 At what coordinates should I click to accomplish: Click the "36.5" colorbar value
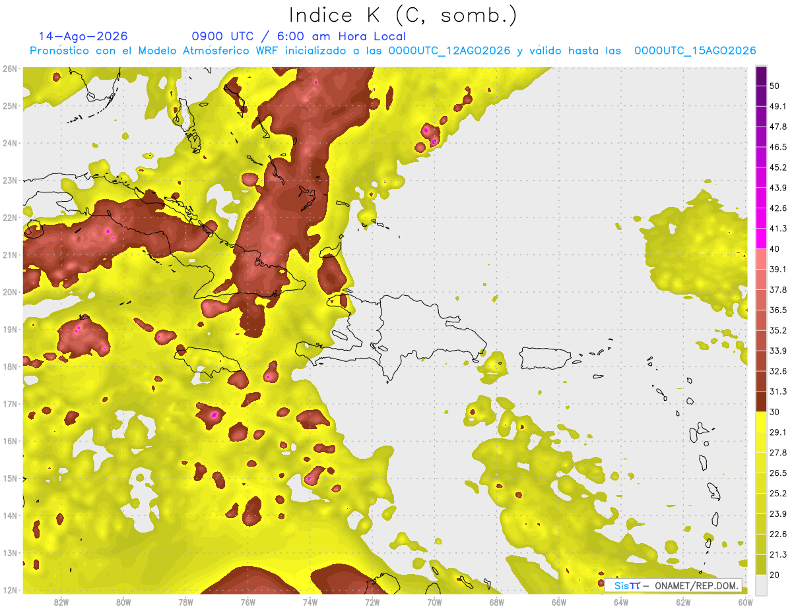pos(778,310)
